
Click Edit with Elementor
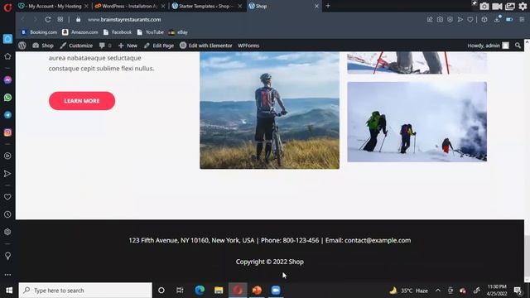click(206, 46)
